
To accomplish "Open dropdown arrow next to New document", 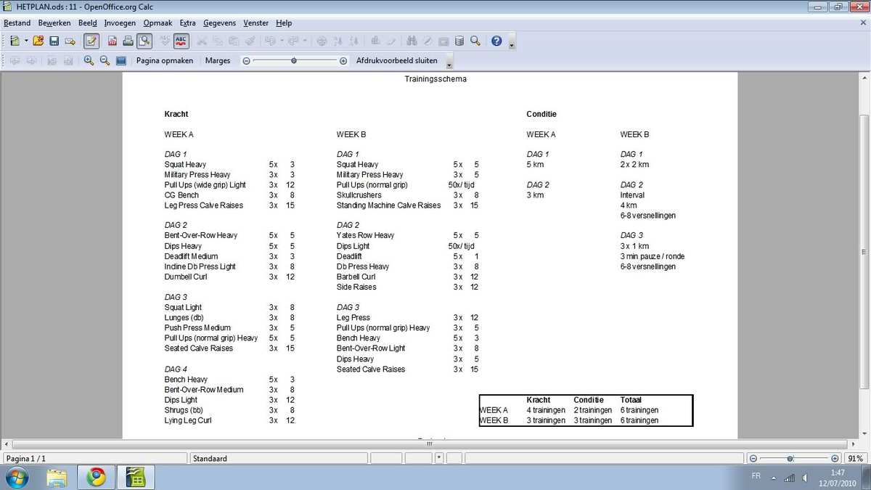I will pos(26,41).
